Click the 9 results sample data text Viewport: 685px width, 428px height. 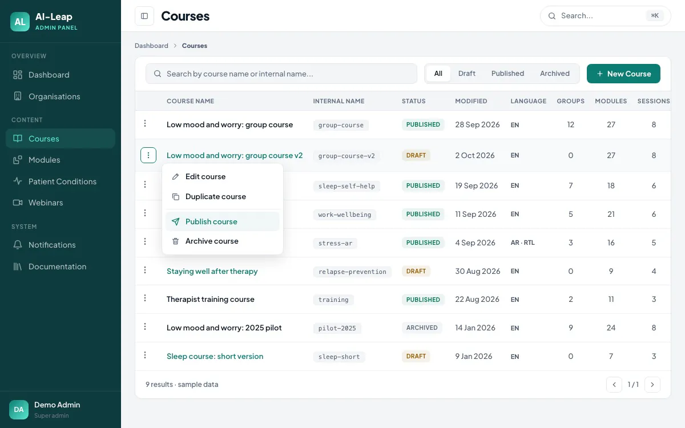pos(182,385)
